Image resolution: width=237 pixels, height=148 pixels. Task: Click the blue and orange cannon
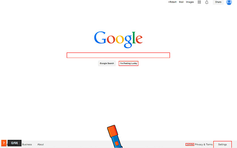click(115, 137)
